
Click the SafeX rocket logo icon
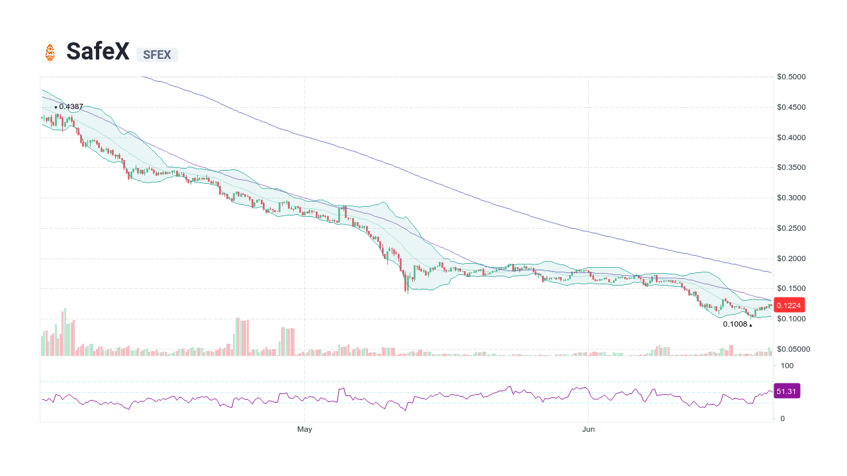click(x=52, y=53)
